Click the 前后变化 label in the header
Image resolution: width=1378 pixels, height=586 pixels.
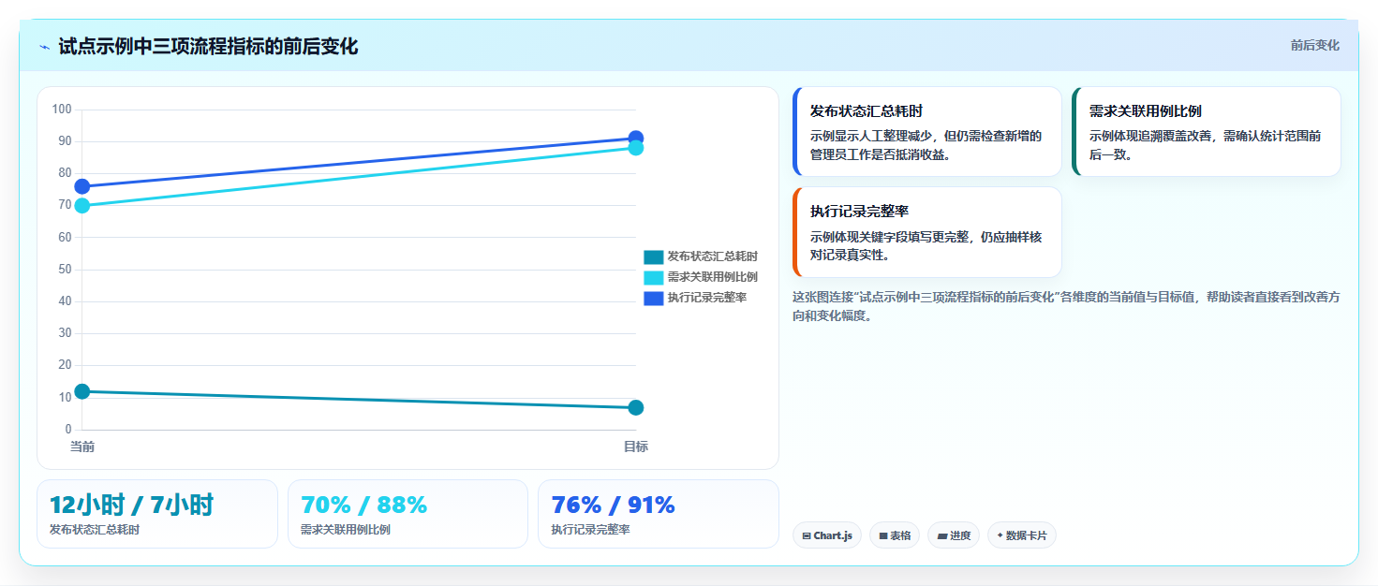(1314, 45)
